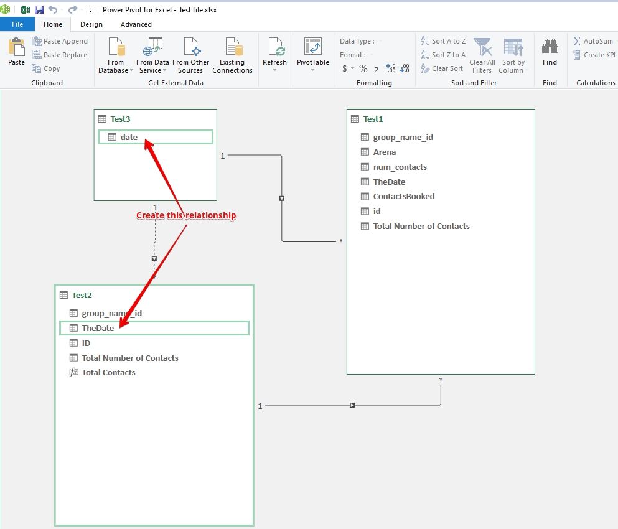Decrease decimal places
The width and height of the screenshot is (618, 529).
point(405,68)
